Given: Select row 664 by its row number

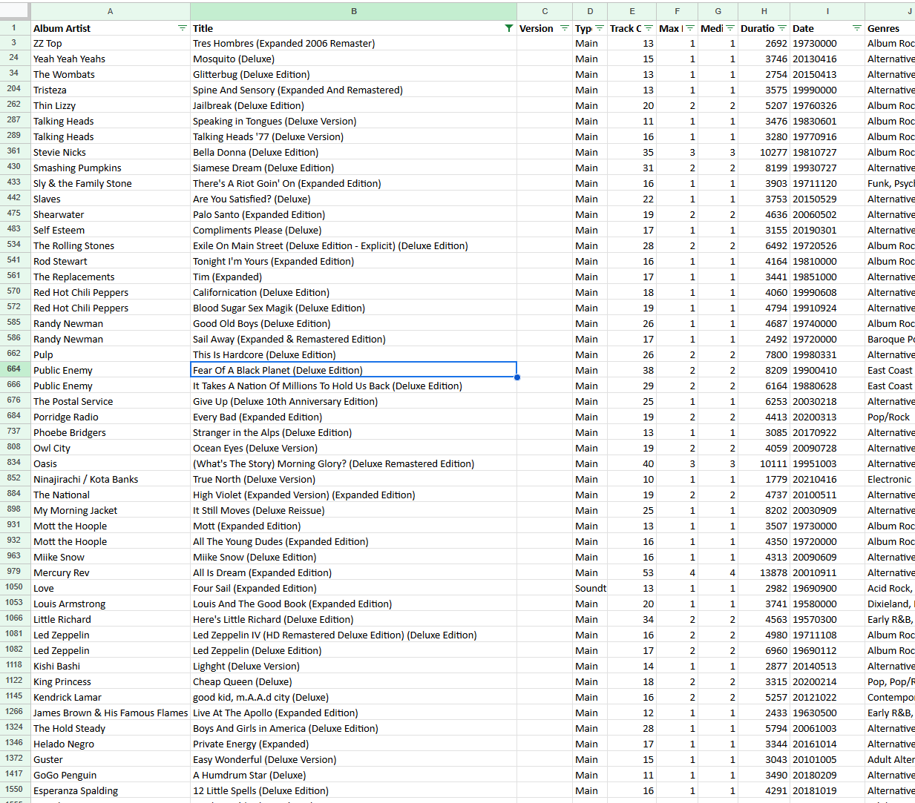Looking at the screenshot, I should point(14,370).
